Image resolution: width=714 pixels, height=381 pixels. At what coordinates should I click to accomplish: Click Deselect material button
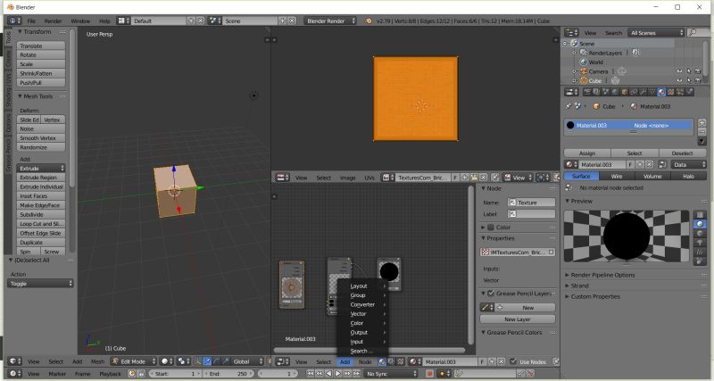[682, 153]
